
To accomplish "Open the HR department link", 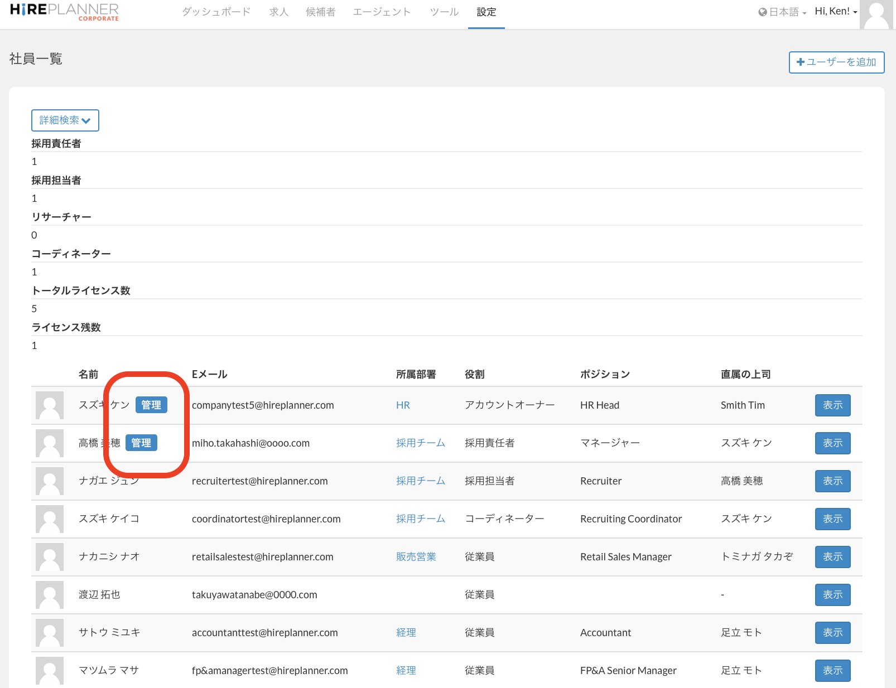I will tap(403, 405).
